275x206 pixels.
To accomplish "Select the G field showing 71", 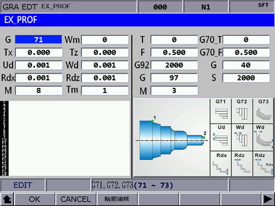I will click(38, 40).
